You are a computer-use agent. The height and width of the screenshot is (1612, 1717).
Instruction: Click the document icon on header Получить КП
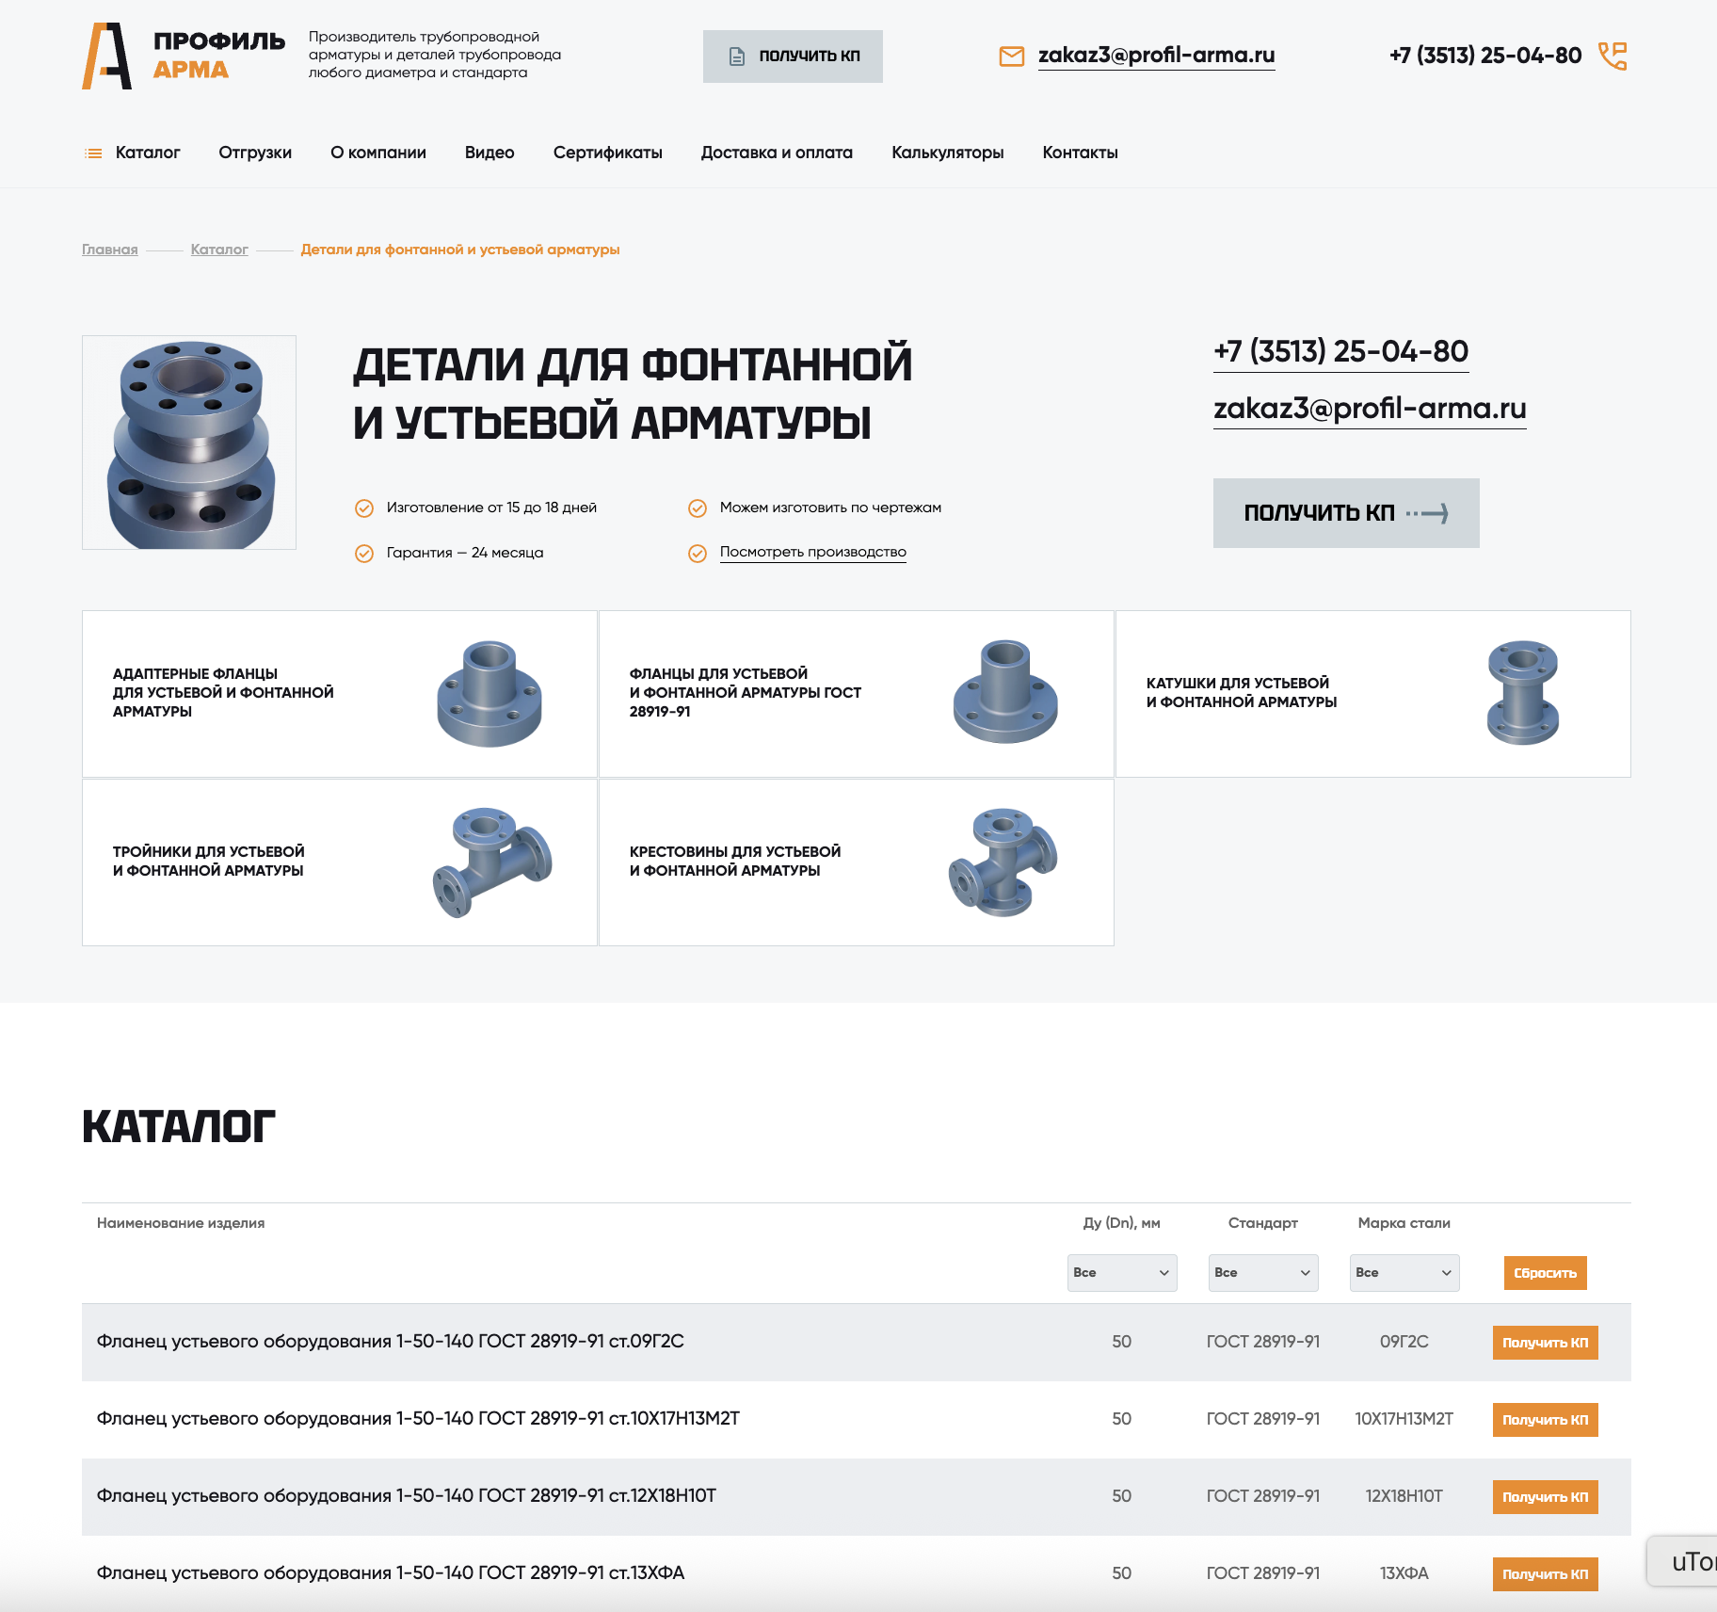pos(737,56)
